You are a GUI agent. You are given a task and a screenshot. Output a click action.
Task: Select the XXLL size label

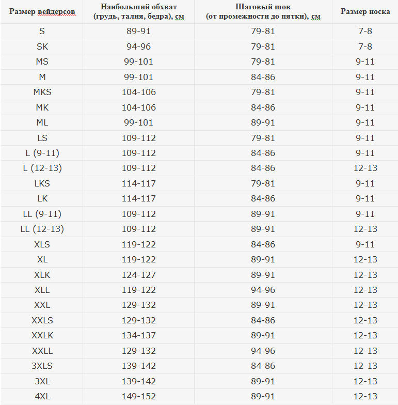point(42,351)
